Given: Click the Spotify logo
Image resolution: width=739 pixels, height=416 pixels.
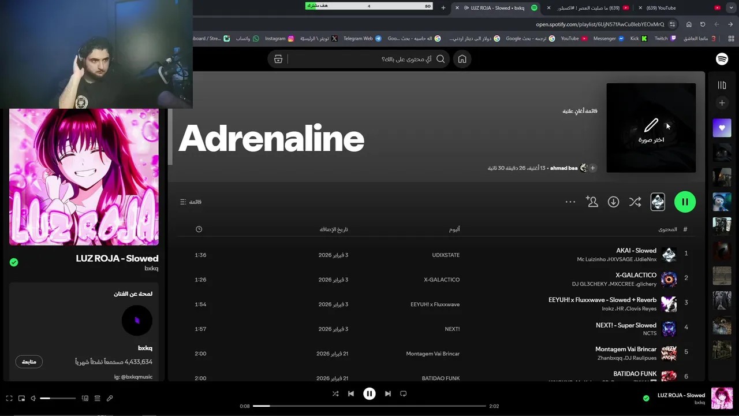Looking at the screenshot, I should pyautogui.click(x=722, y=59).
